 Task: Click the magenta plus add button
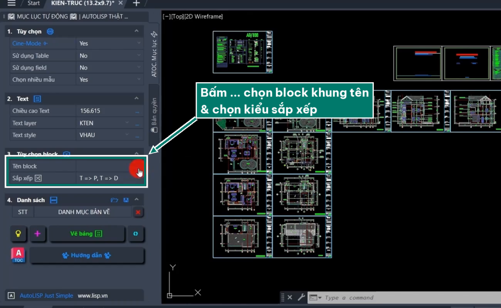37,234
